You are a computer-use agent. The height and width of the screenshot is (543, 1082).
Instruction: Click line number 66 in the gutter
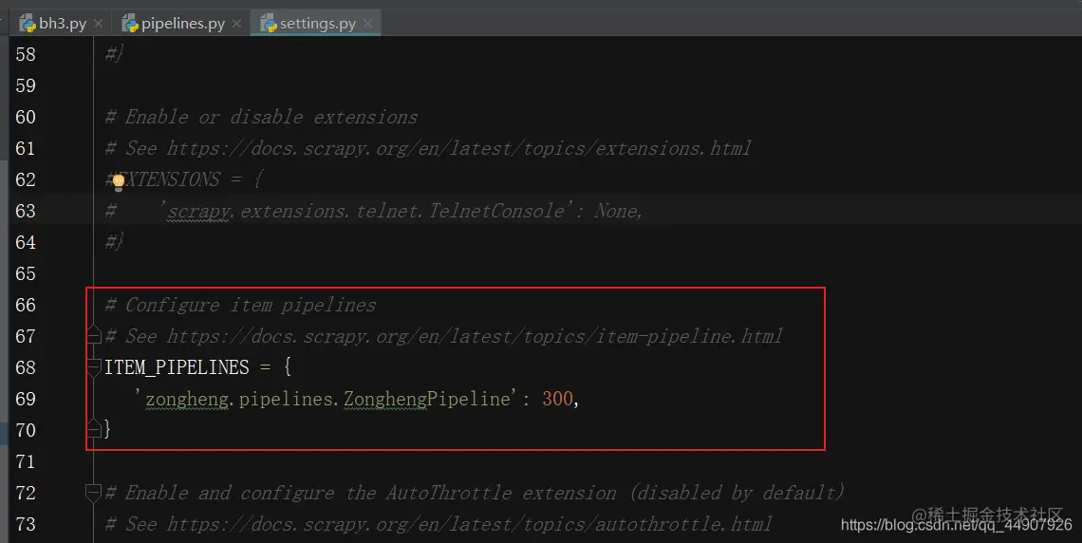26,305
